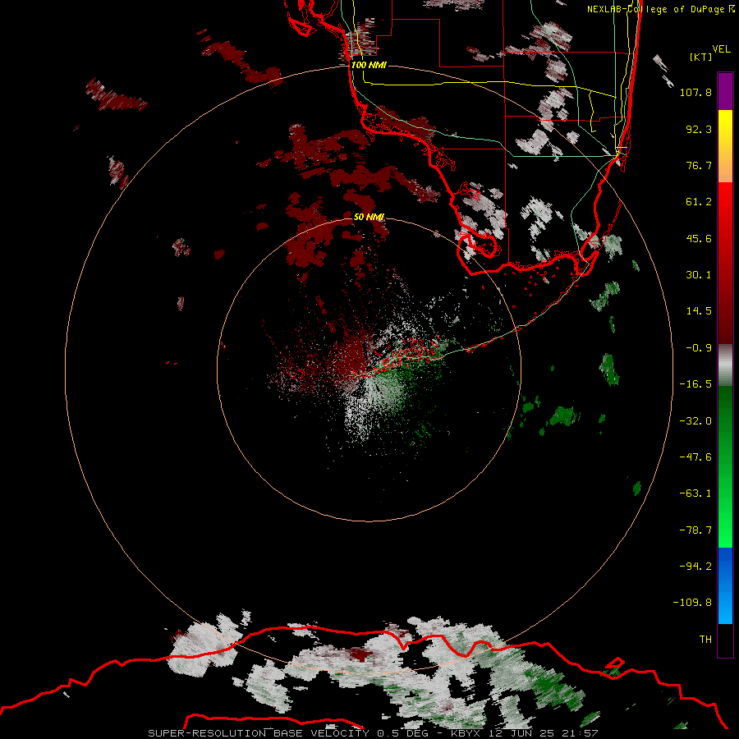
Task: Pick the purple segment of the color bar
Action: tap(725, 92)
